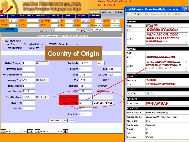Click the Save button

coord(65,120)
